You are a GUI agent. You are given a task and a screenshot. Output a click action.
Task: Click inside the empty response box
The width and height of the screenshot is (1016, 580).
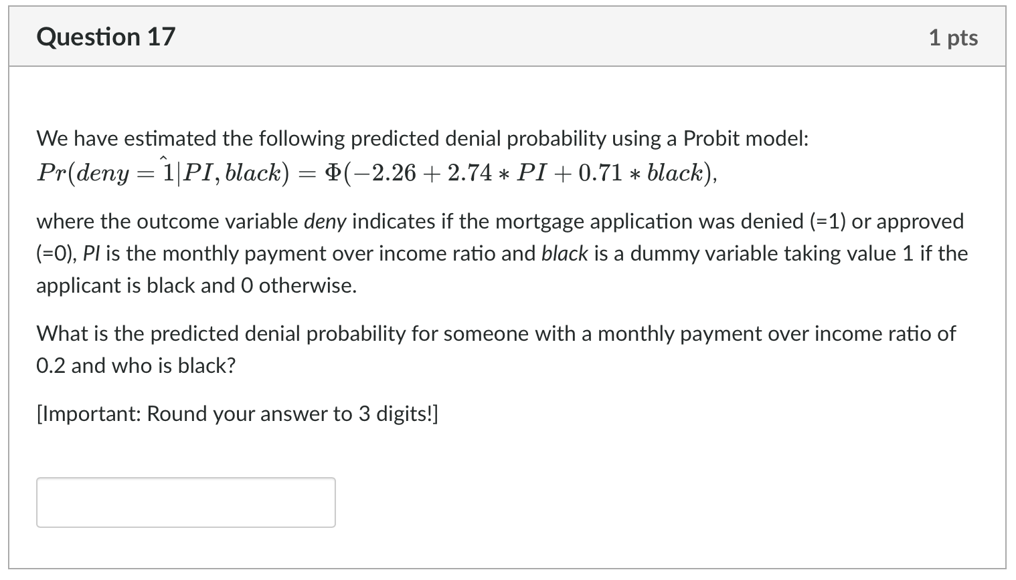click(x=185, y=502)
